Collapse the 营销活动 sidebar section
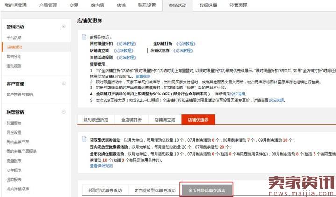The width and height of the screenshot is (336, 197). [x=64, y=27]
